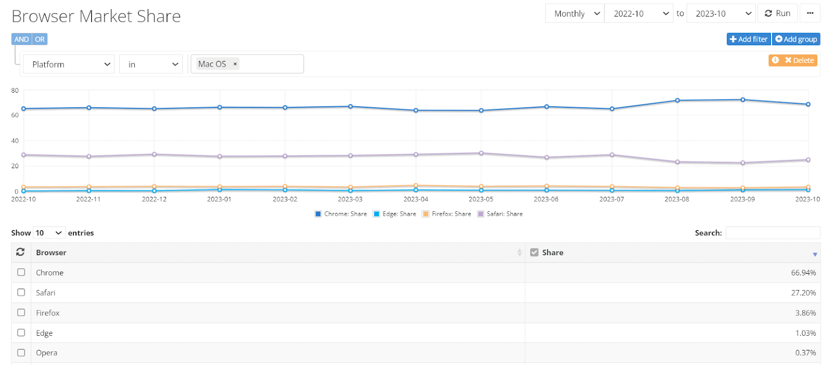Toggle the Share column checkbox

click(534, 253)
